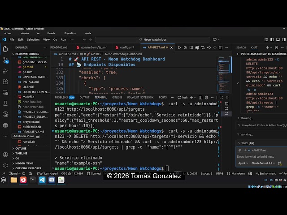Open the Run and Debug view
This screenshot has height=215, width=287.
(5, 71)
